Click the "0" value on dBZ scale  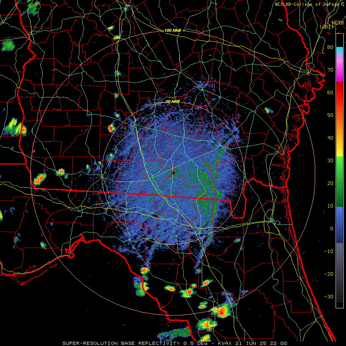click(x=332, y=229)
